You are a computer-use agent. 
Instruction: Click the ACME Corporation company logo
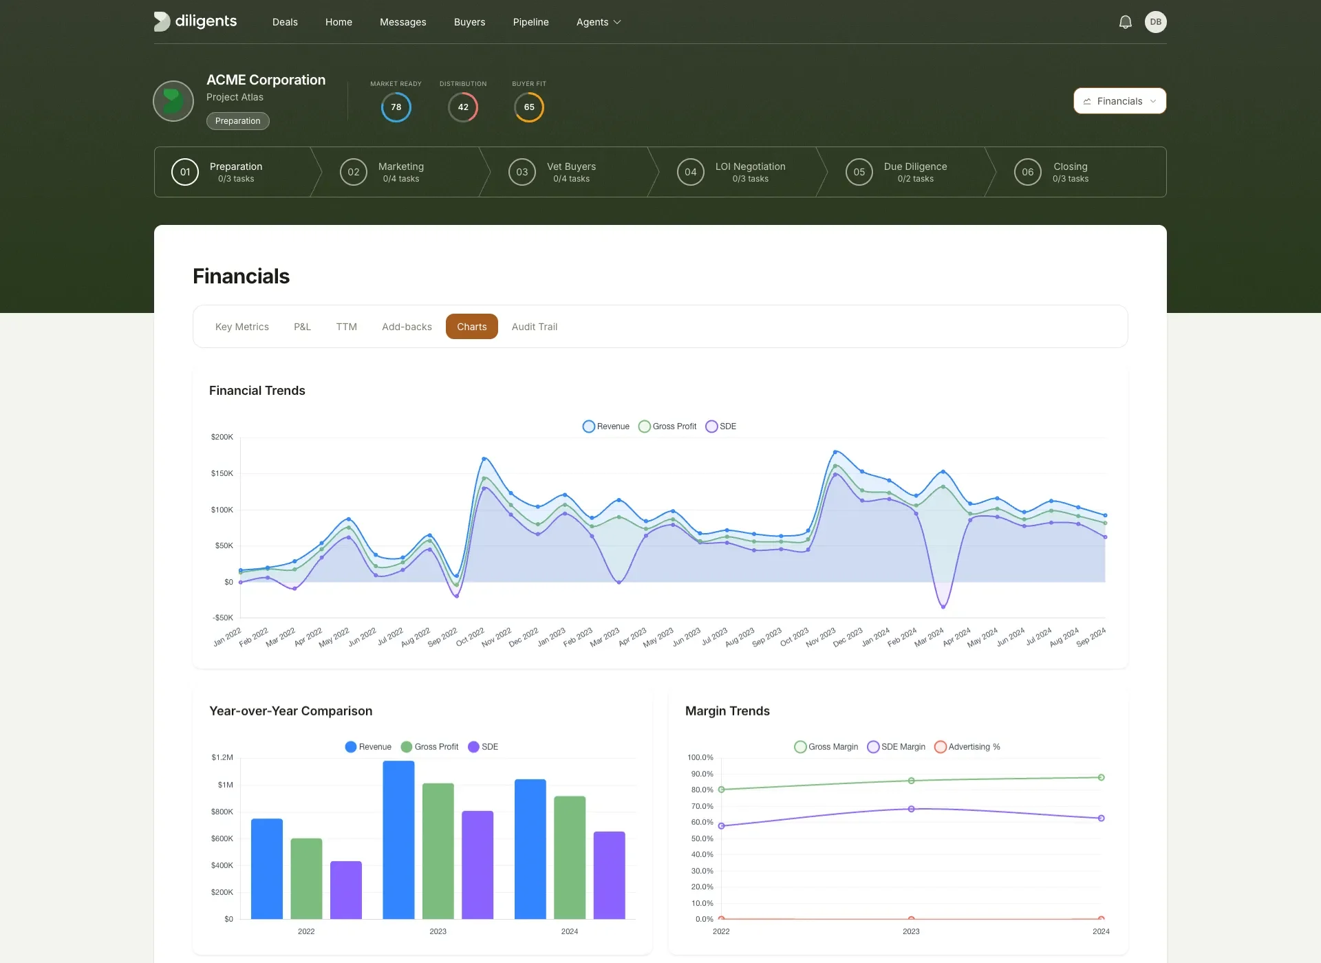pos(173,101)
